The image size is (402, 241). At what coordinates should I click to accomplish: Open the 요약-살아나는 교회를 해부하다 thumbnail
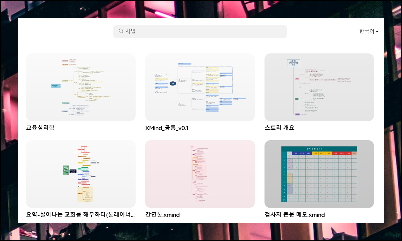(x=81, y=174)
